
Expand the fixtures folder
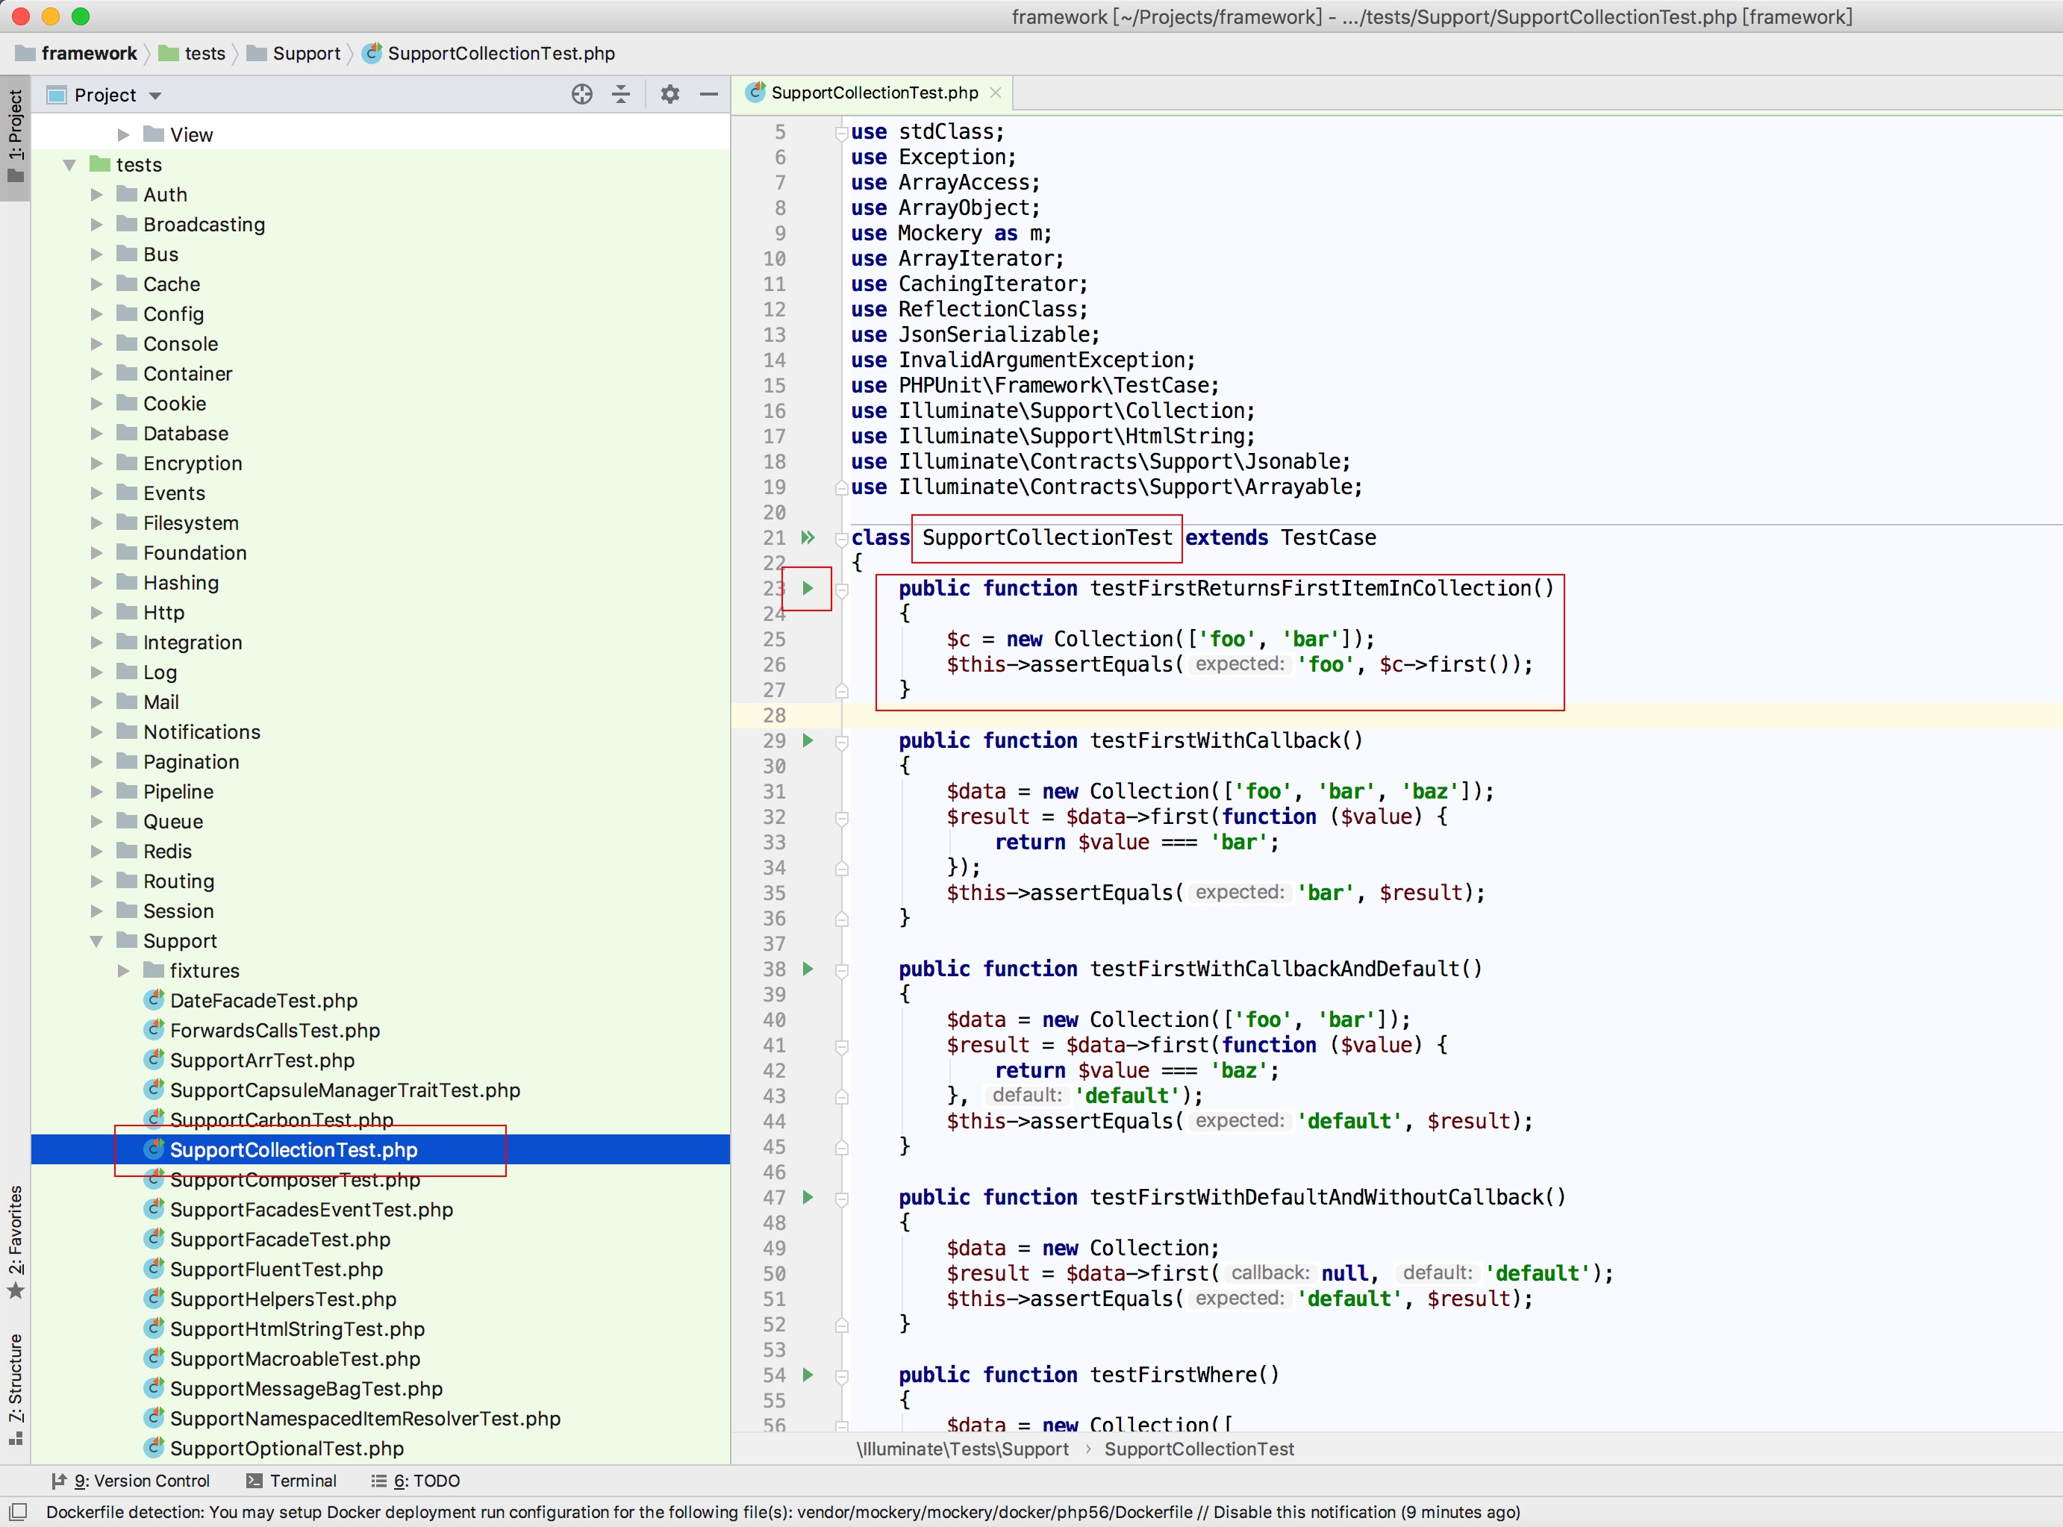coord(123,970)
